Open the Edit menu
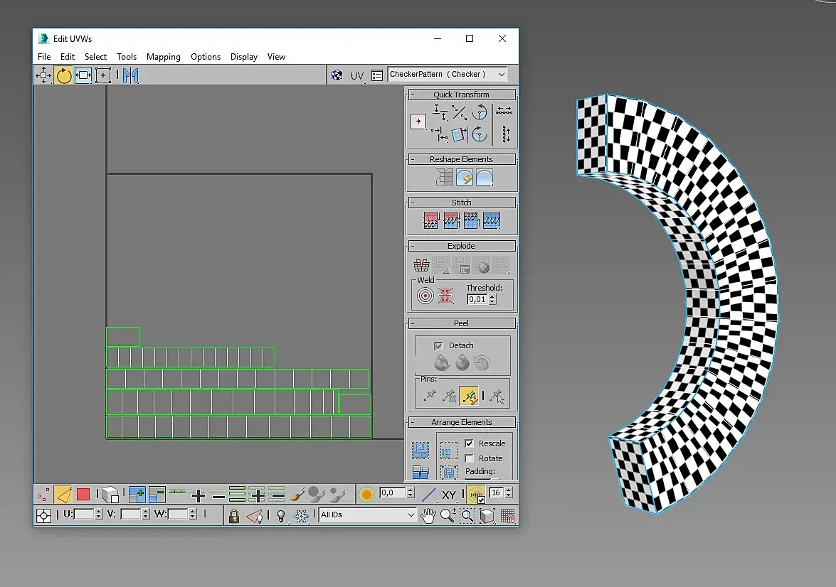 pyautogui.click(x=67, y=56)
